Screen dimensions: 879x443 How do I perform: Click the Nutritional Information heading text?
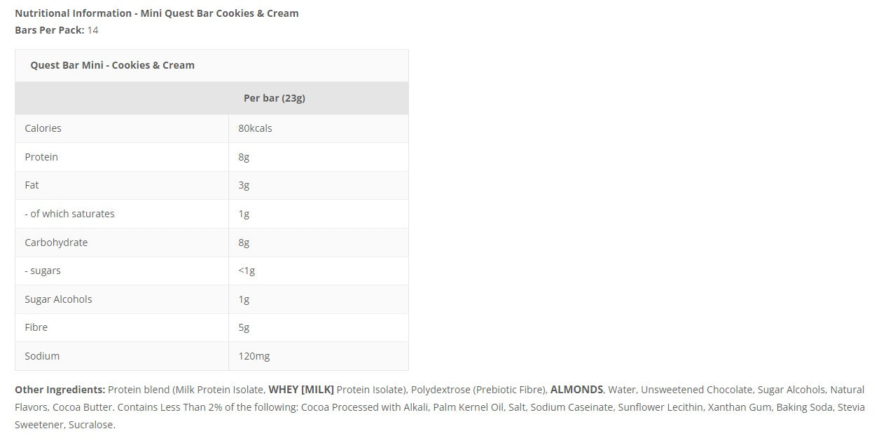click(x=156, y=13)
